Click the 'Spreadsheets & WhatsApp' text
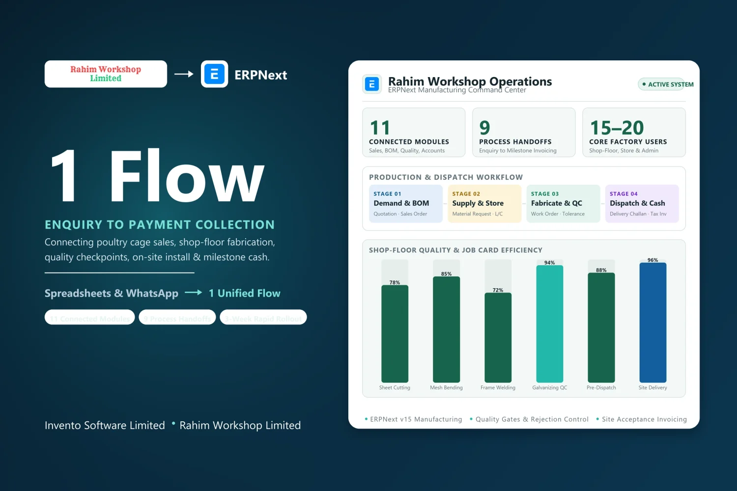737x491 pixels. point(112,293)
